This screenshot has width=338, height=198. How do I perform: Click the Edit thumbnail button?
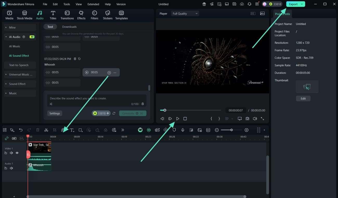tap(303, 99)
